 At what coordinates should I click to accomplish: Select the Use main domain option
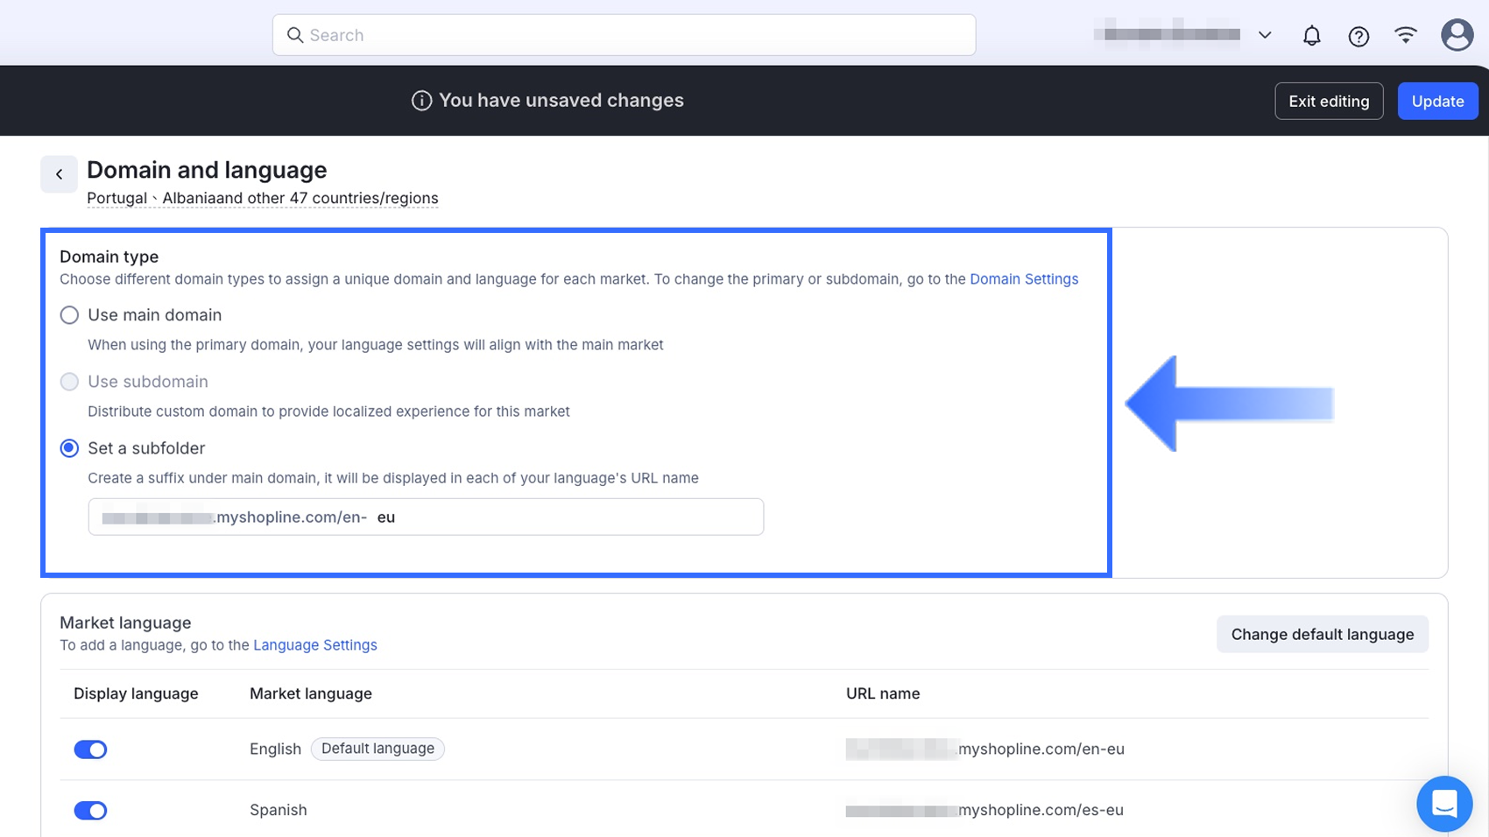pyautogui.click(x=69, y=315)
